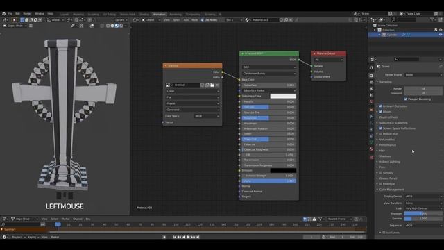
Task: Open the GGX distribution dropdown in Principled BSDF
Action: click(x=269, y=67)
